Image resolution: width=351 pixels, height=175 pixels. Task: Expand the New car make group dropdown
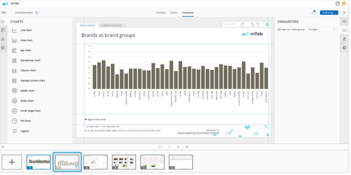(322, 29)
